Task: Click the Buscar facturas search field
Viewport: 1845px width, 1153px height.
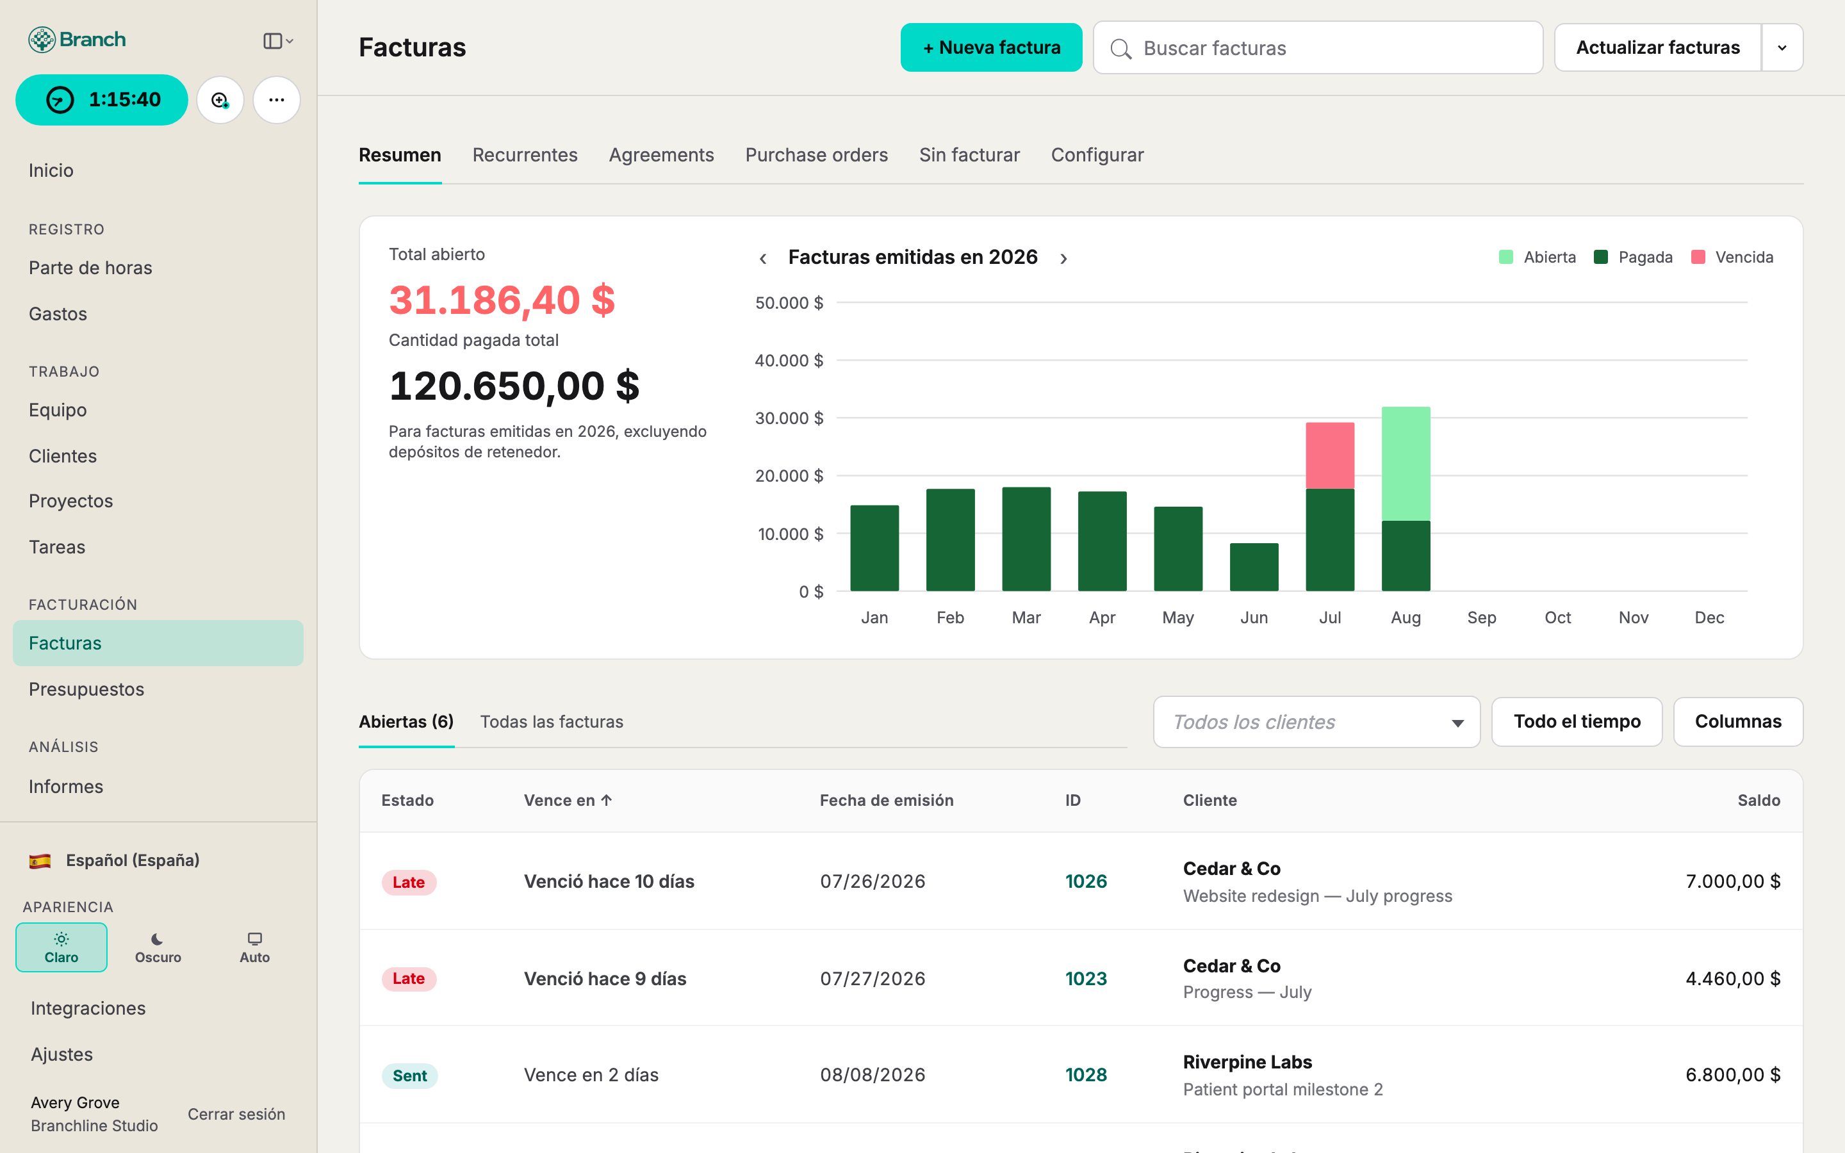Action: (x=1317, y=47)
